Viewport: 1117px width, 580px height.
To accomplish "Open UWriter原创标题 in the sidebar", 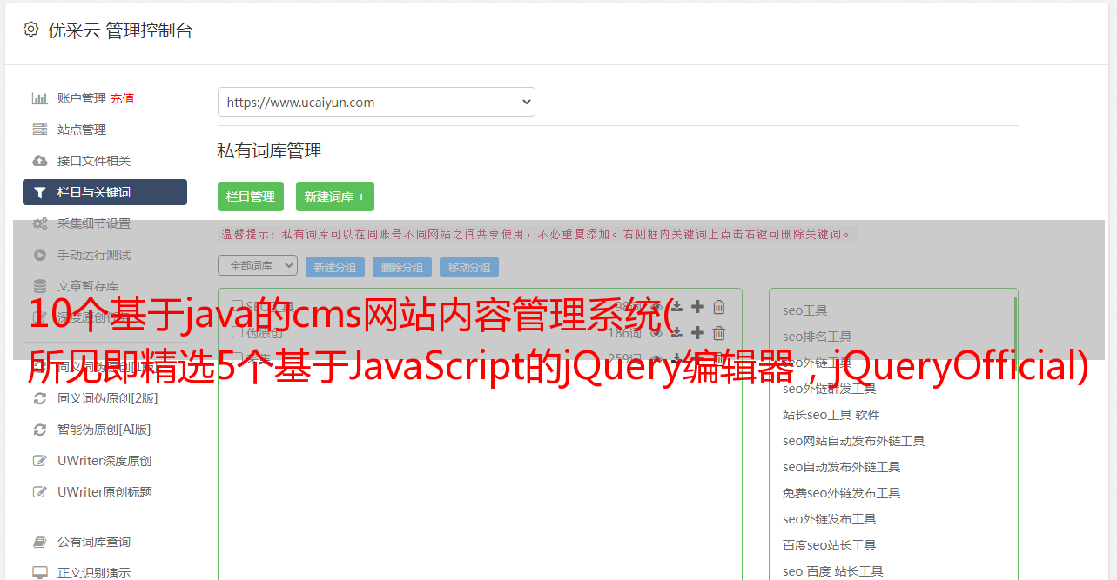I will [x=104, y=492].
